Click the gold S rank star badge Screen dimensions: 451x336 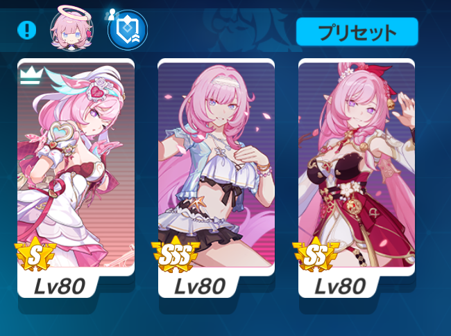click(35, 254)
